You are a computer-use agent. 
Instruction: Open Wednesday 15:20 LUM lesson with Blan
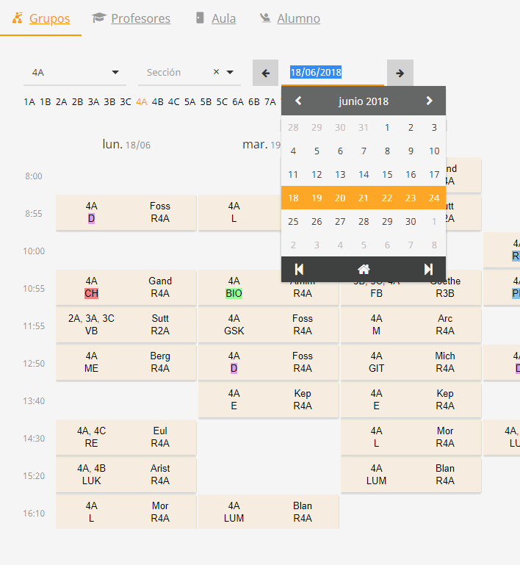[411, 475]
